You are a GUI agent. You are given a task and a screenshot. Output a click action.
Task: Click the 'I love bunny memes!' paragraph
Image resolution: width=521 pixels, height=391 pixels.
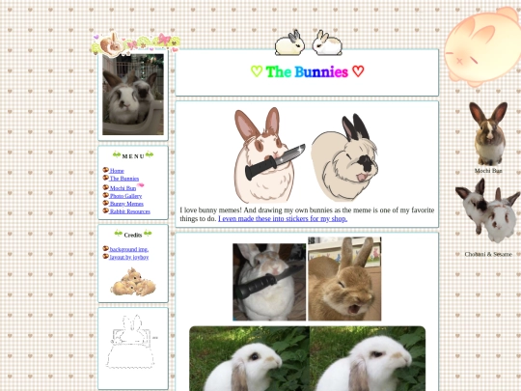coord(307,214)
